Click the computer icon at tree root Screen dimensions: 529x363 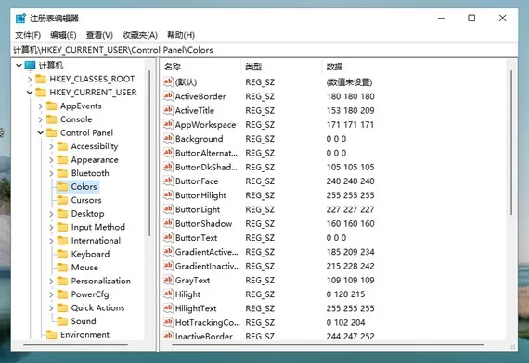(x=30, y=66)
